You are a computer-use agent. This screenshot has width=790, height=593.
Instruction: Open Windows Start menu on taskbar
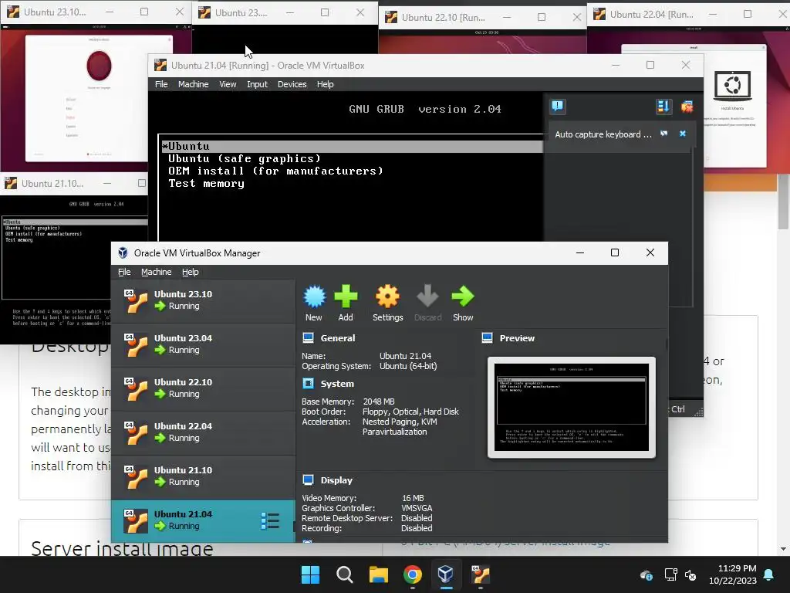(x=310, y=574)
